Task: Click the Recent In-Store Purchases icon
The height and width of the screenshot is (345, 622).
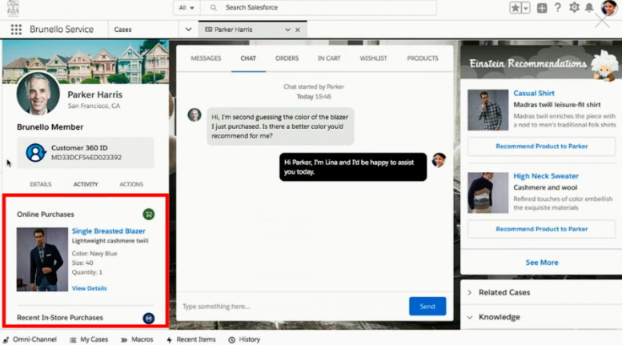Action: tap(149, 318)
